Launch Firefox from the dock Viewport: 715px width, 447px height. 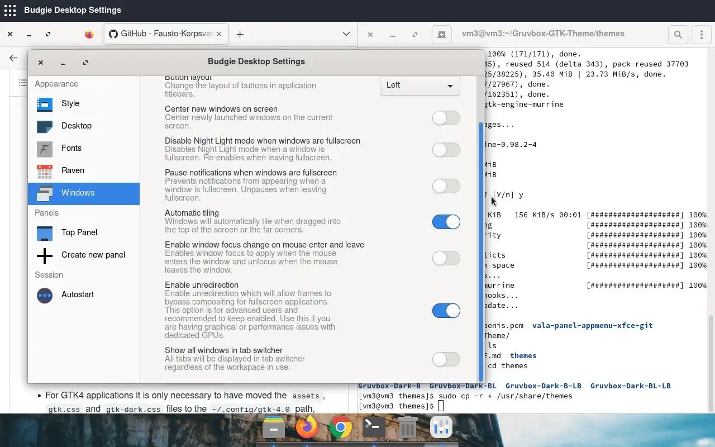coord(307,427)
